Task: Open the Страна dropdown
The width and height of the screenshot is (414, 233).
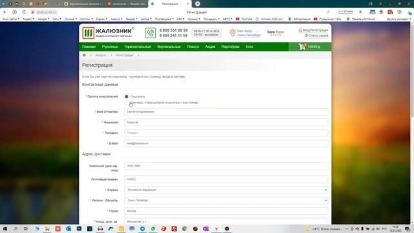Action: click(x=226, y=190)
